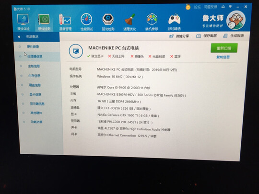Open 温度管理 temperature management icon
259x194 pixels.
(65, 22)
